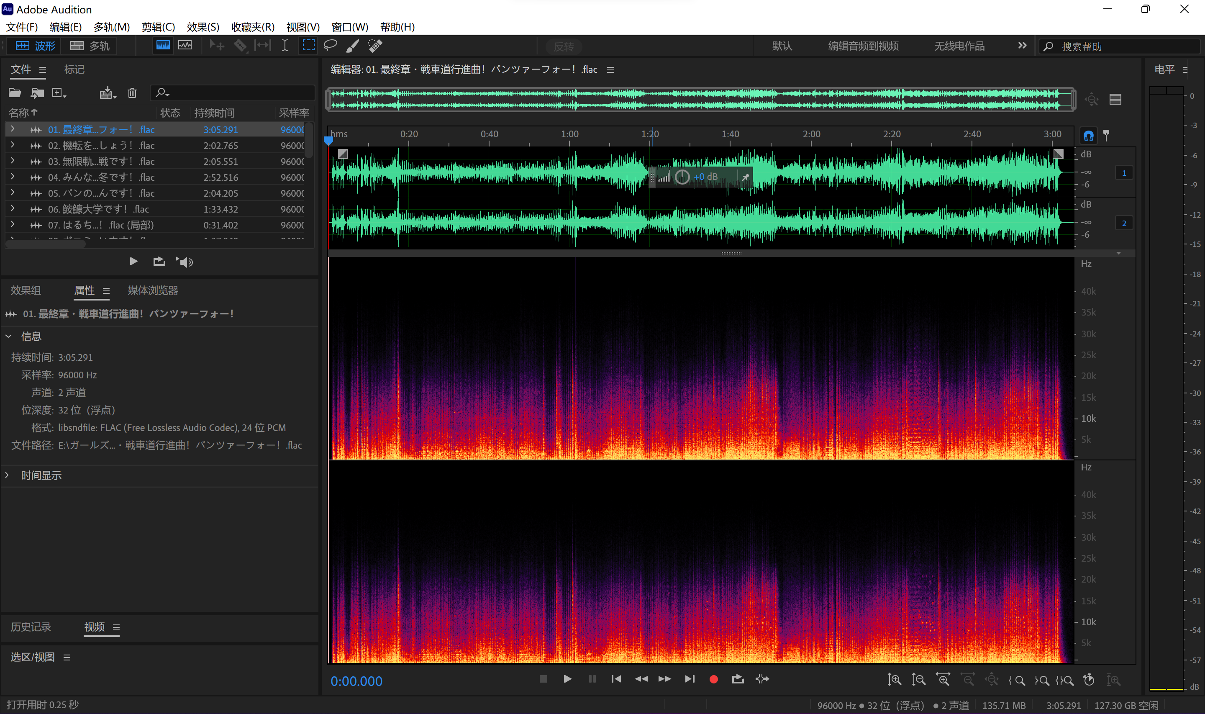Start playback in transport bar
Image resolution: width=1205 pixels, height=714 pixels.
[x=567, y=679]
